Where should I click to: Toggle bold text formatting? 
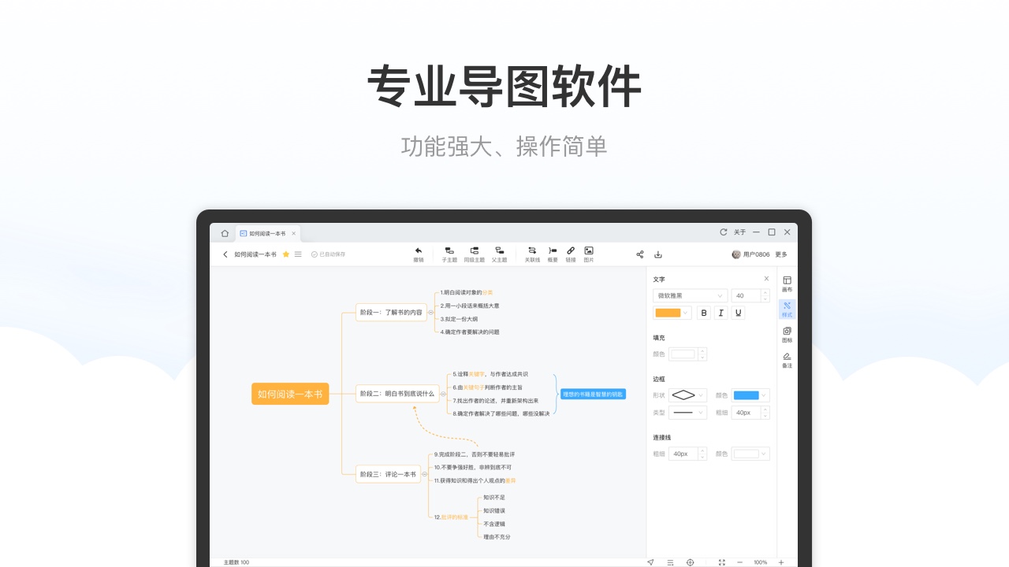[703, 313]
